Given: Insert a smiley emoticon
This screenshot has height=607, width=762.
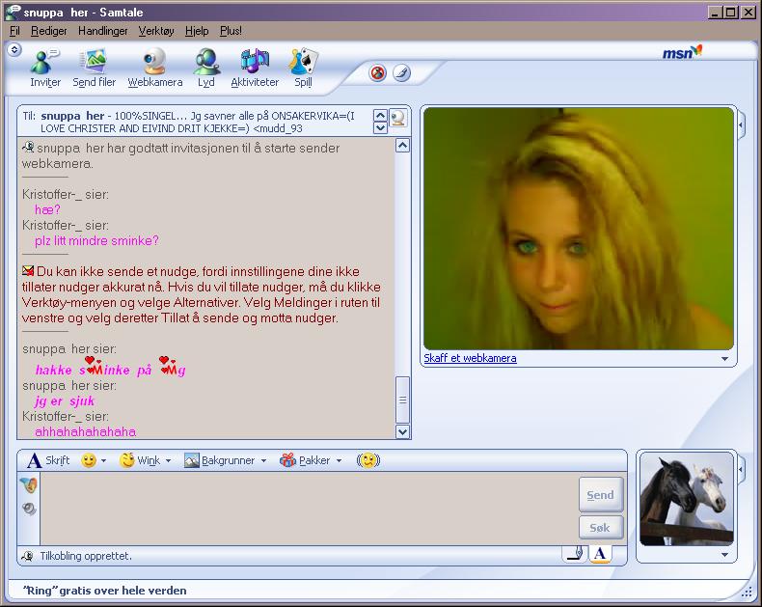Looking at the screenshot, I should point(89,460).
